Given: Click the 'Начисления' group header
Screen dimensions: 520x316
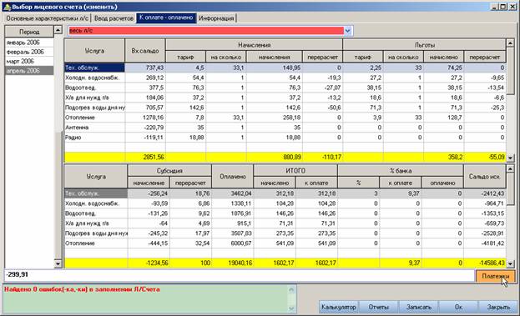Looking at the screenshot, I should 254,45.
